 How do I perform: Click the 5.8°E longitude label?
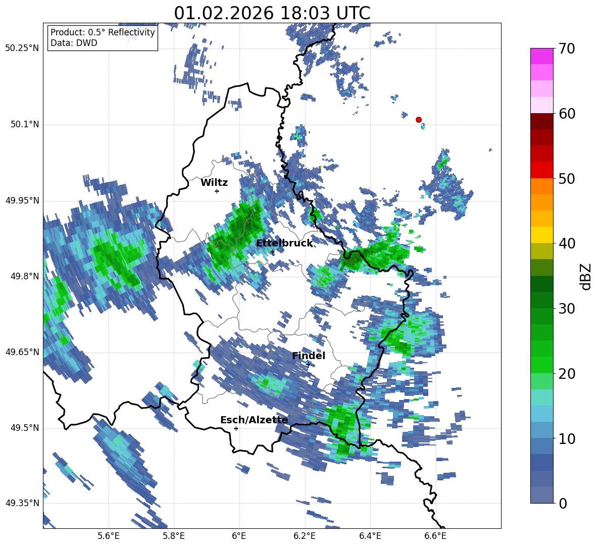[174, 536]
